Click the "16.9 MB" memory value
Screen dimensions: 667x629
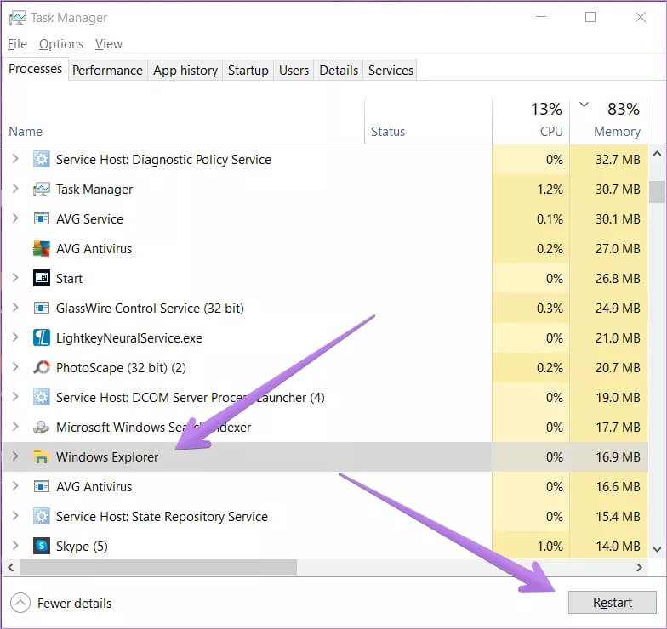pyautogui.click(x=618, y=457)
